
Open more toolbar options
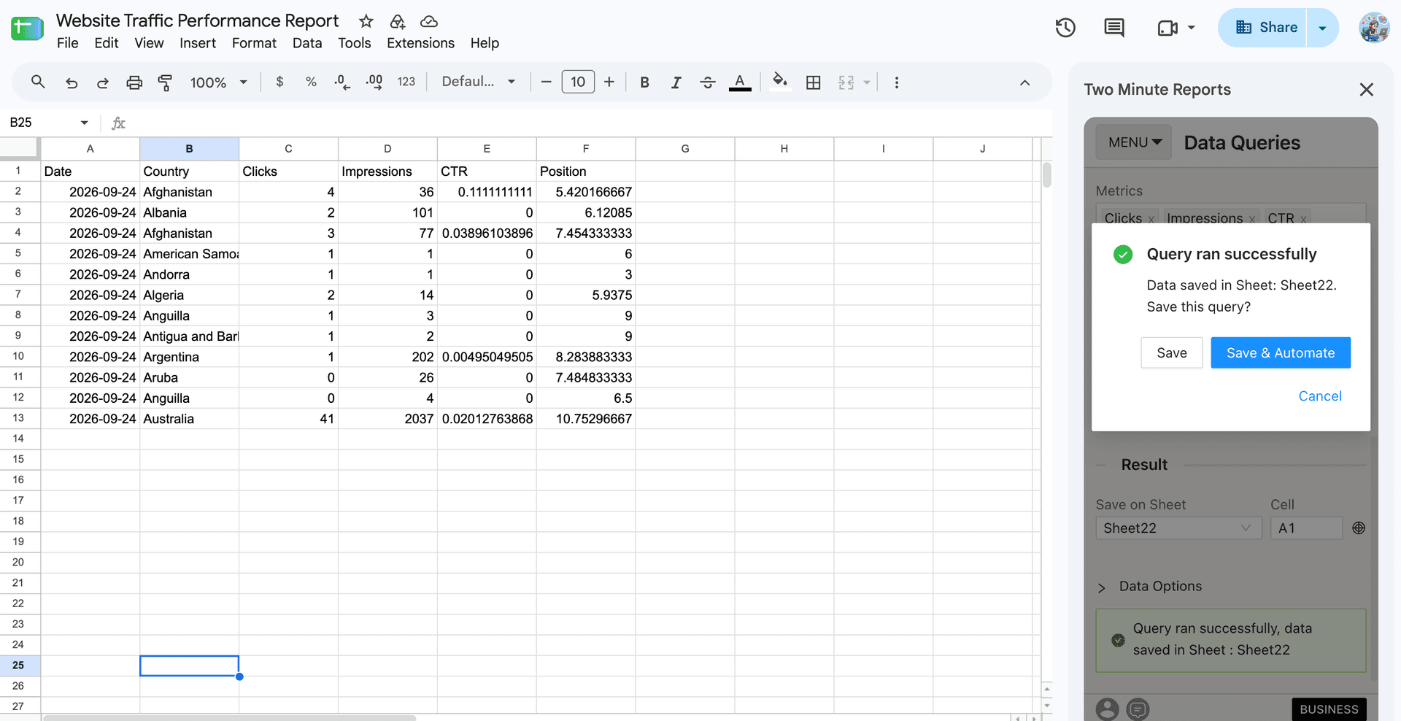pos(897,82)
